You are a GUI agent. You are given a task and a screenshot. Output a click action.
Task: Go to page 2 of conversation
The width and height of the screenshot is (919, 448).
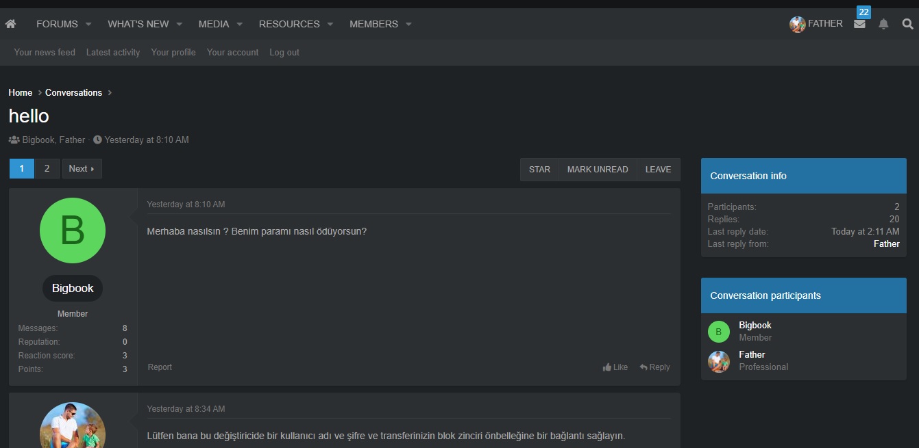point(47,168)
